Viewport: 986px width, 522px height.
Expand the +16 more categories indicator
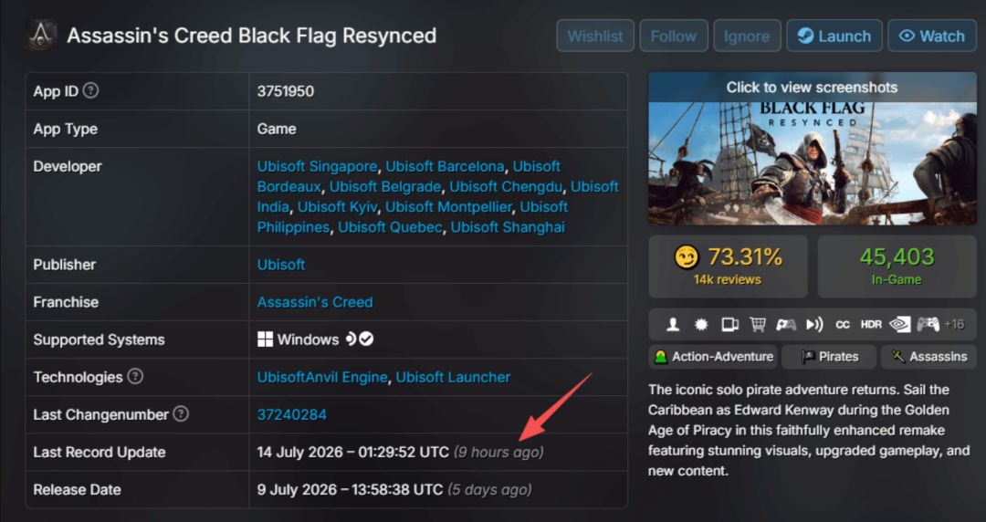click(954, 325)
